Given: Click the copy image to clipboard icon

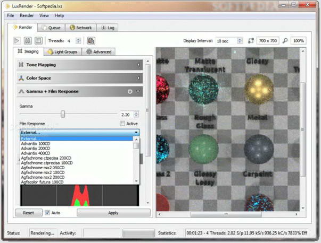Looking at the screenshot, I should (91, 40).
